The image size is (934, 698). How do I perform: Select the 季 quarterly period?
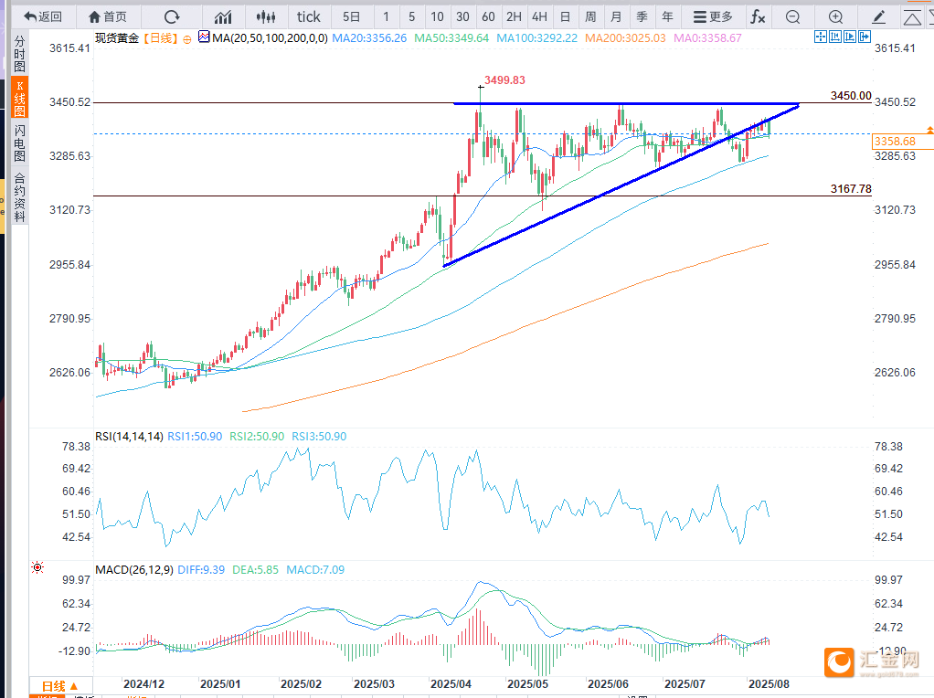coord(642,16)
